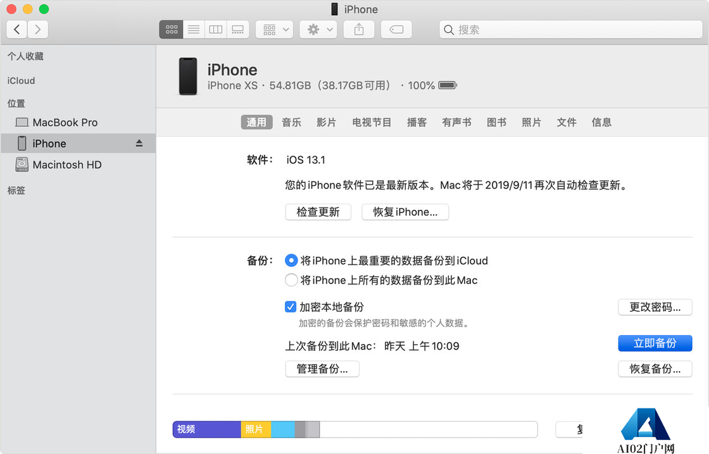Screen dimensions: 709x454
Task: Switch to gallery view
Action: coord(238,29)
